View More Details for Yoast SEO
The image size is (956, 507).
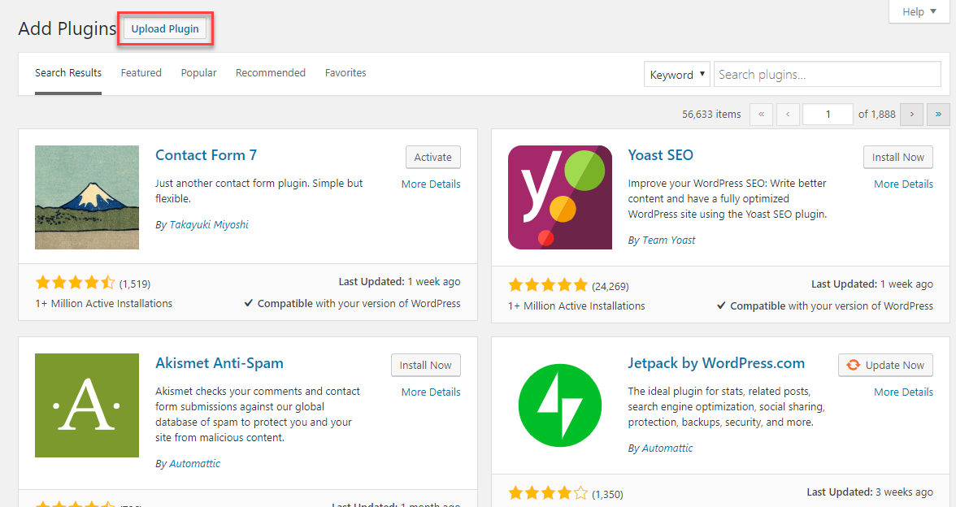904,184
